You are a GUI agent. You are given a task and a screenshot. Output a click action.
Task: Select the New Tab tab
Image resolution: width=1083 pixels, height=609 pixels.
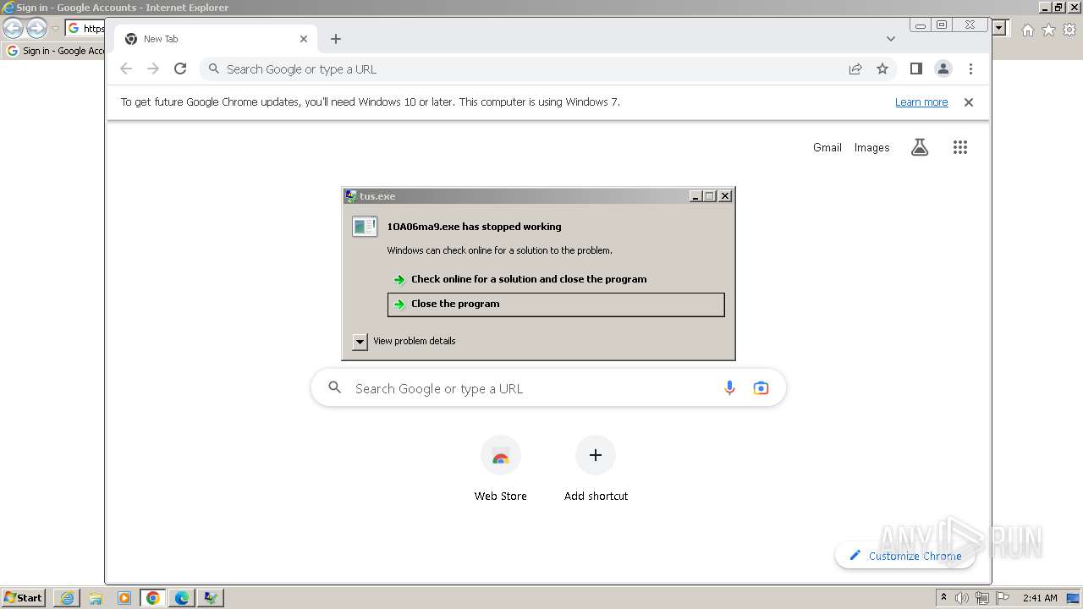(216, 39)
